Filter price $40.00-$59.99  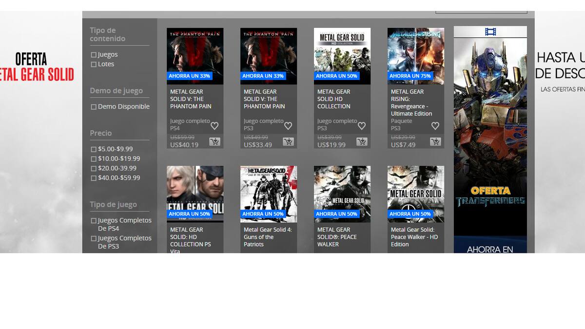(x=94, y=178)
